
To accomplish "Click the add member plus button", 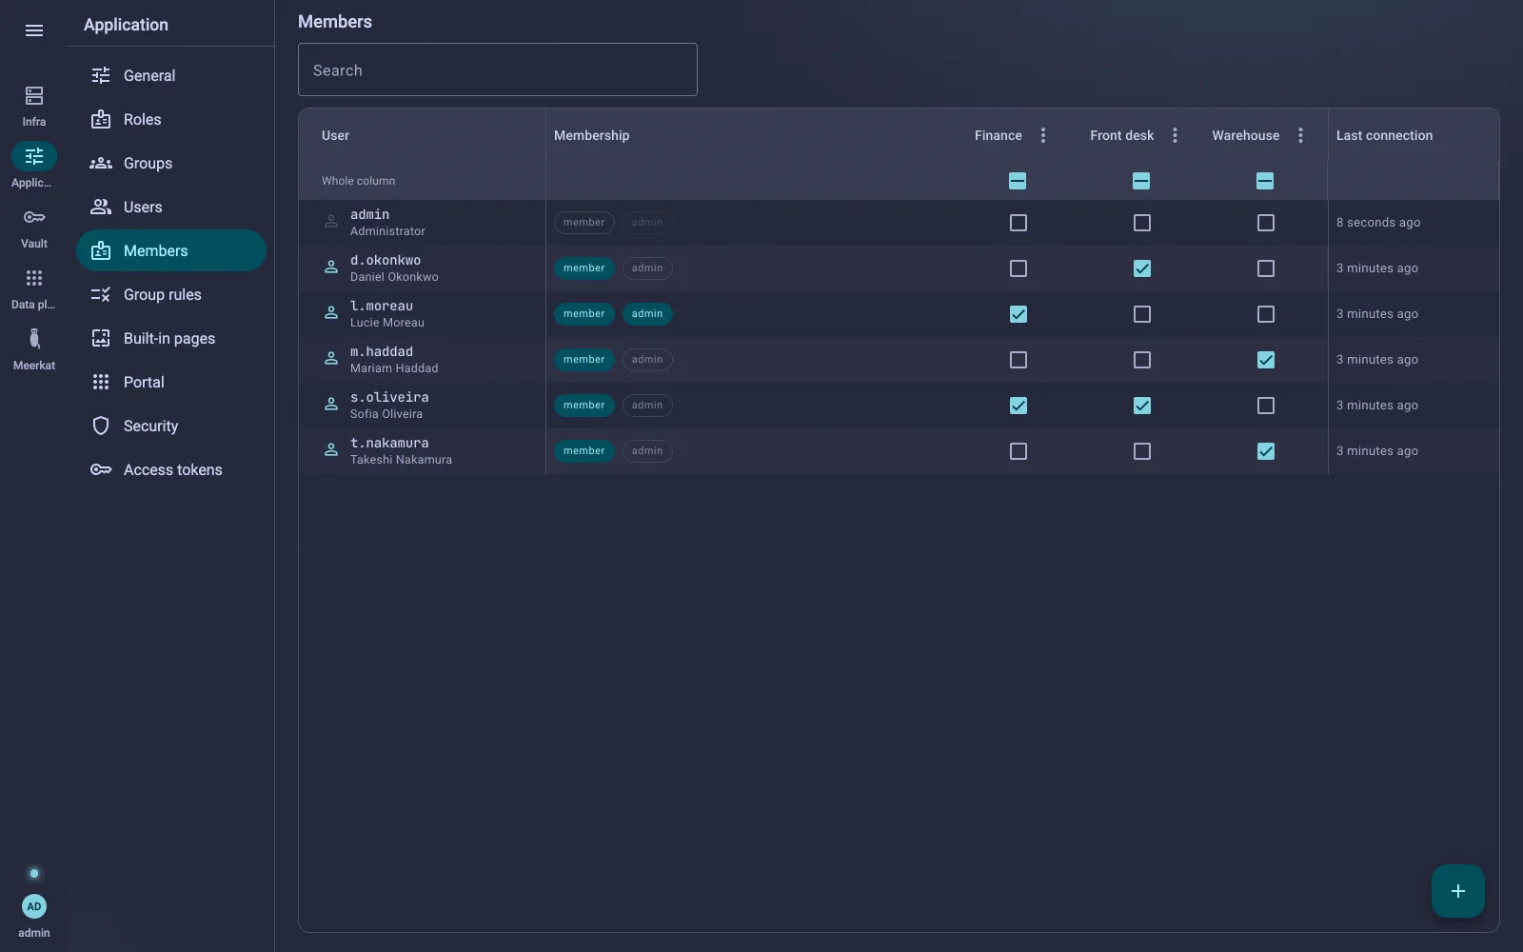I will click(1458, 891).
